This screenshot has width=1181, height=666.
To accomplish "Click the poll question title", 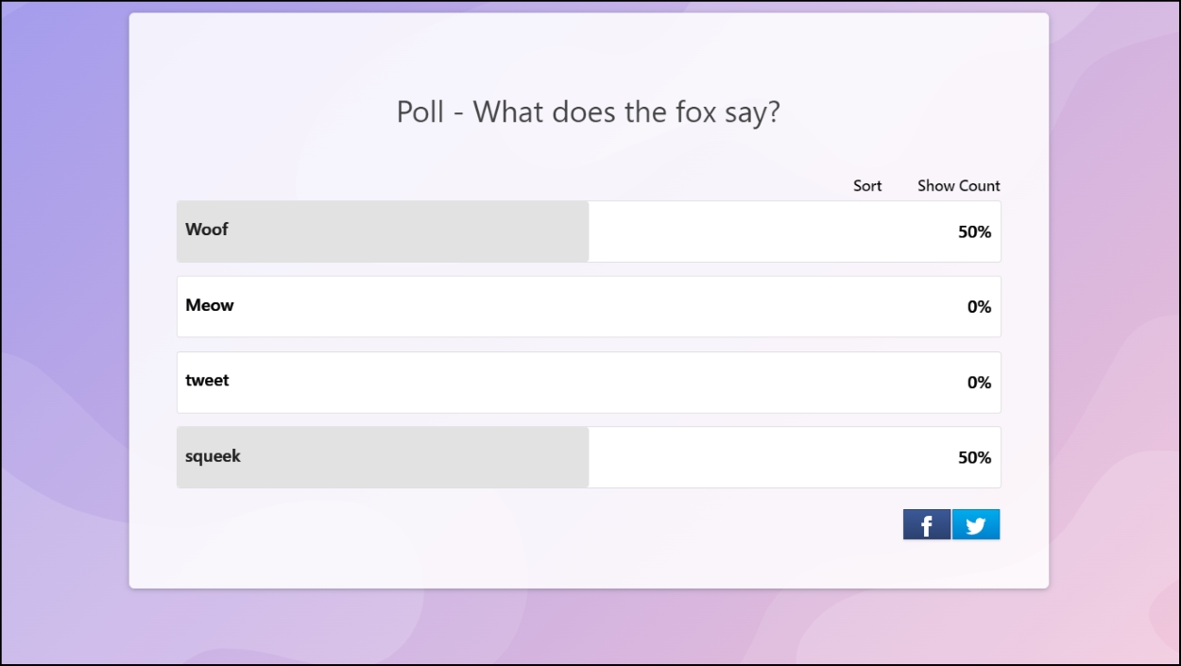I will 589,111.
